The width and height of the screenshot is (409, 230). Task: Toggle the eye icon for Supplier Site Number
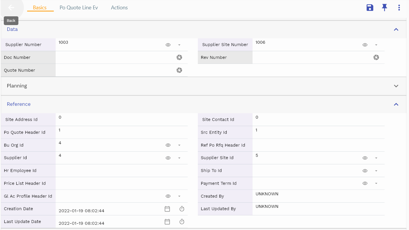[365, 45]
